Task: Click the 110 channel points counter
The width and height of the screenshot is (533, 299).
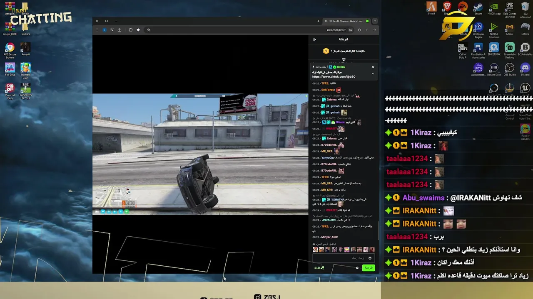Action: (319, 268)
